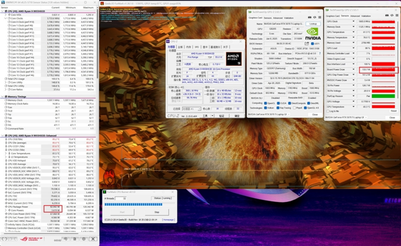Switch to Graphics Card tab in Sensors window

point(332,16)
